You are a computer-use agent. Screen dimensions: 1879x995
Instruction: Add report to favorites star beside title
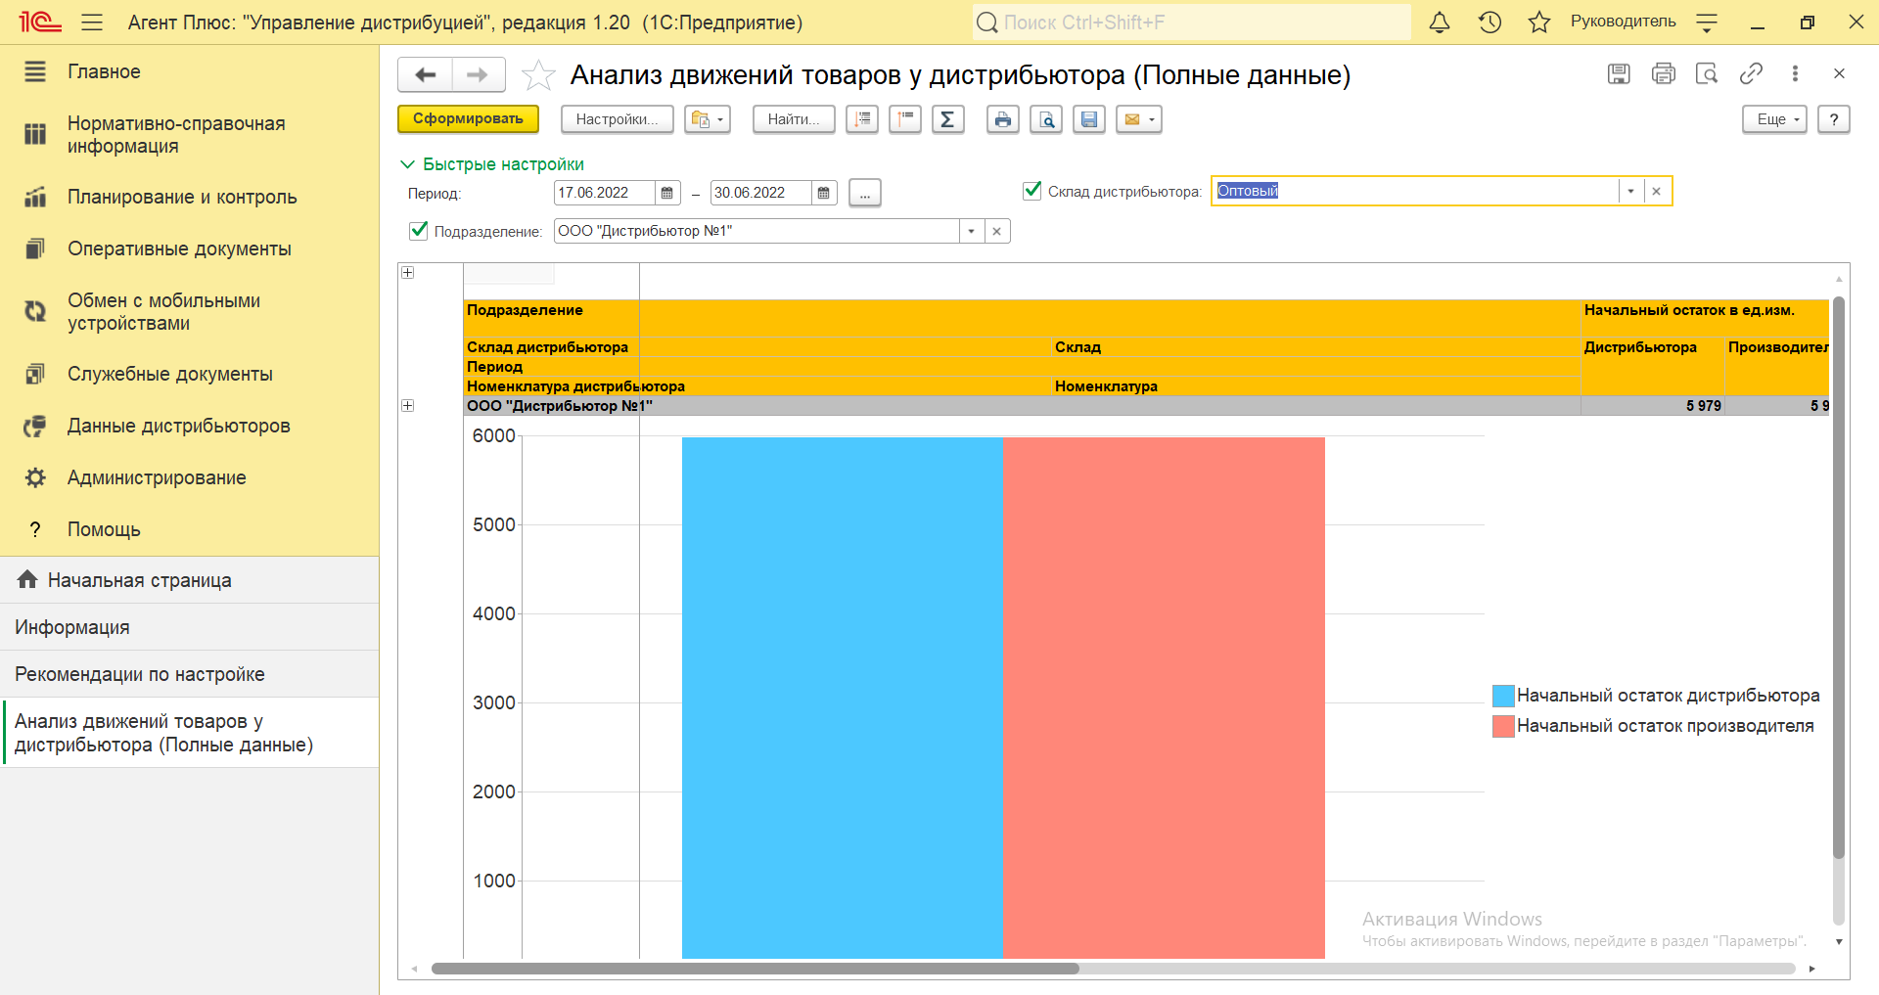pyautogui.click(x=538, y=75)
